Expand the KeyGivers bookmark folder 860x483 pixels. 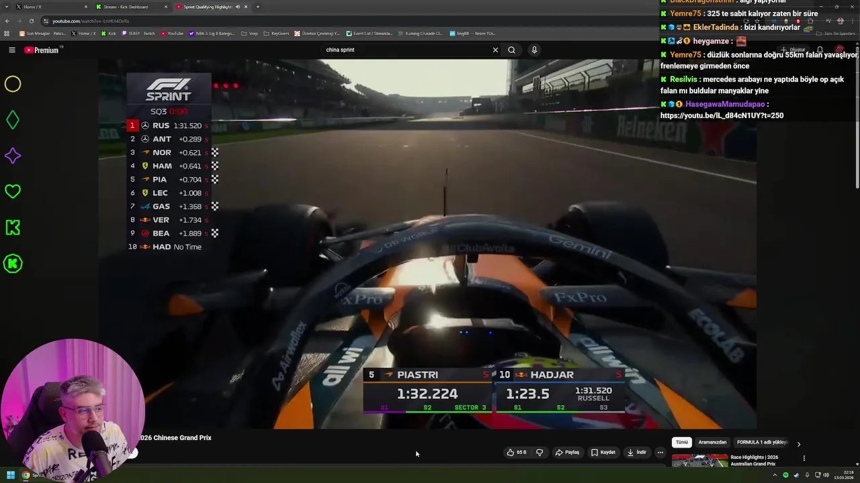click(x=276, y=33)
